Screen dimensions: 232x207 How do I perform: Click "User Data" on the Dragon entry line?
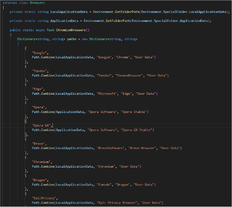coord(144,184)
